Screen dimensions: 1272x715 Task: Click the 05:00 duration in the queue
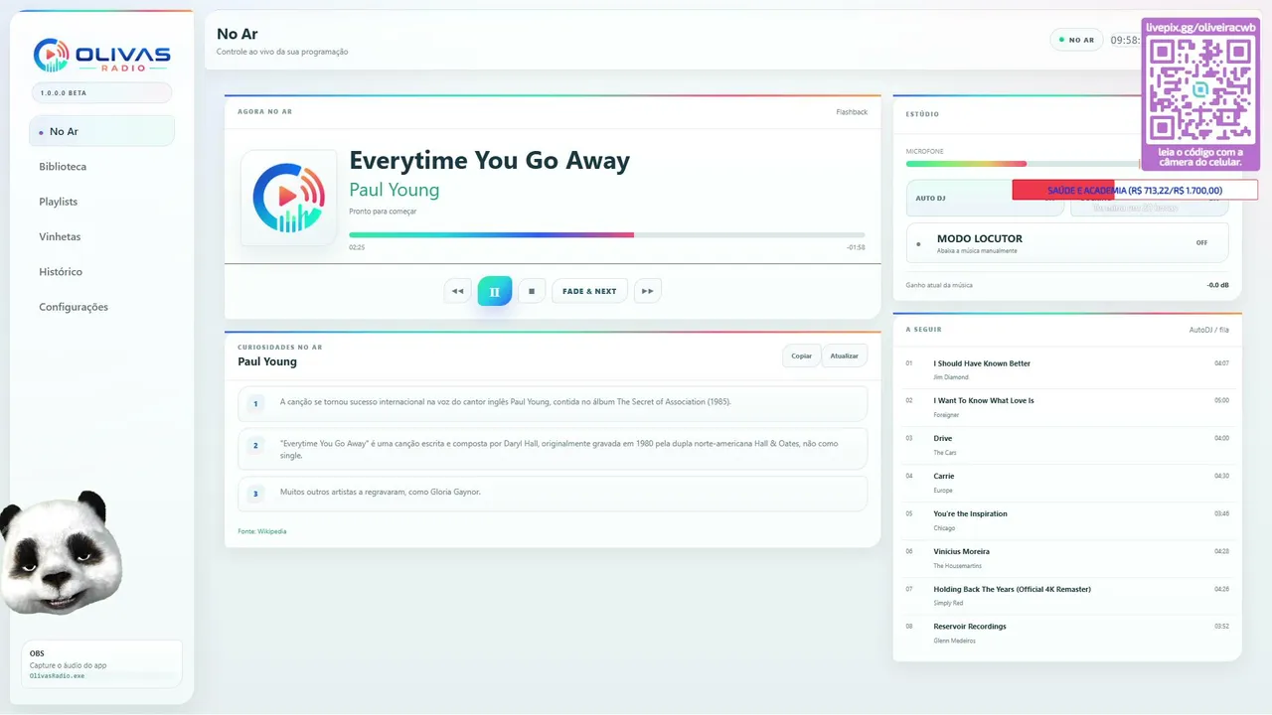tap(1221, 400)
